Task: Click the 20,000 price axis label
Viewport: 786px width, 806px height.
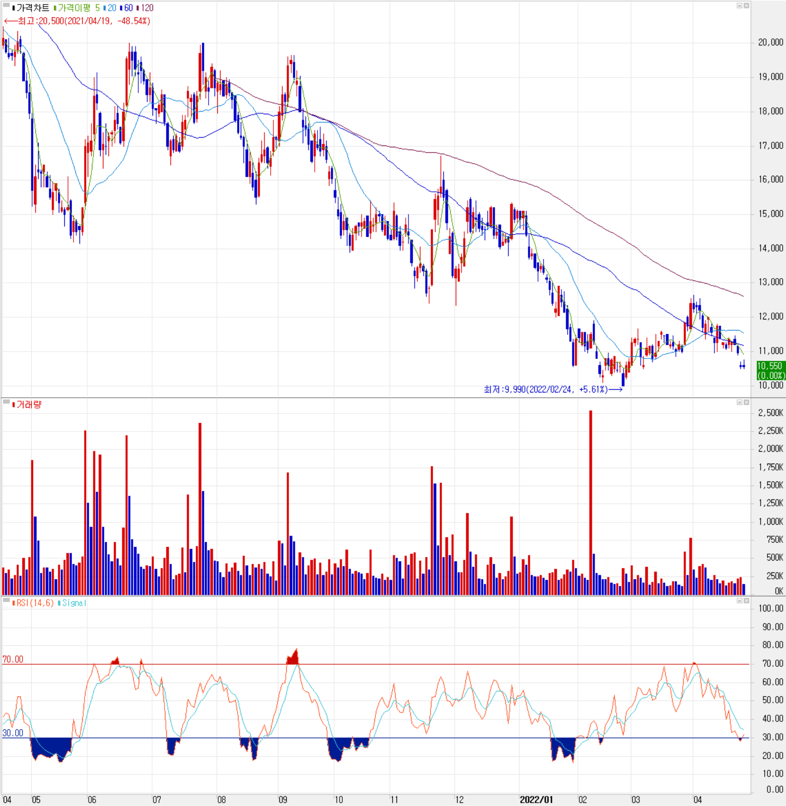Action: (x=770, y=42)
